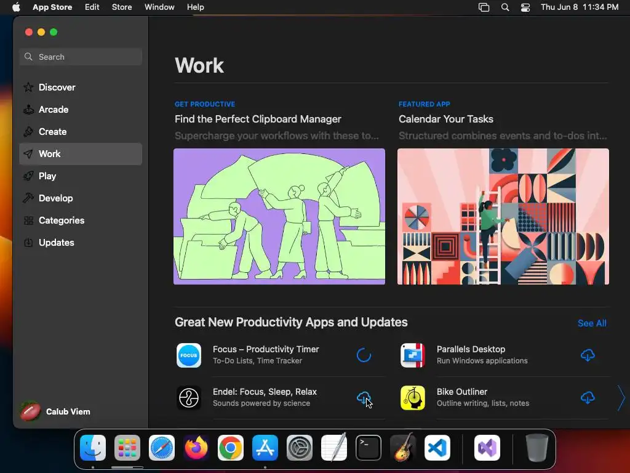The height and width of the screenshot is (473, 630).
Task: Open the Bike Outliner app icon
Action: click(413, 398)
